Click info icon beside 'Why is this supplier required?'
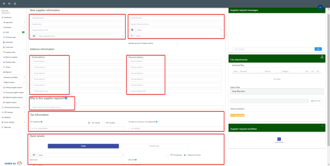330x166 pixels. 66,98
